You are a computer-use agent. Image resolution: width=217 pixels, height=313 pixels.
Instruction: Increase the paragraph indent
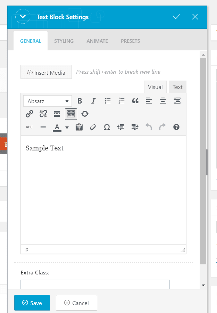point(135,127)
